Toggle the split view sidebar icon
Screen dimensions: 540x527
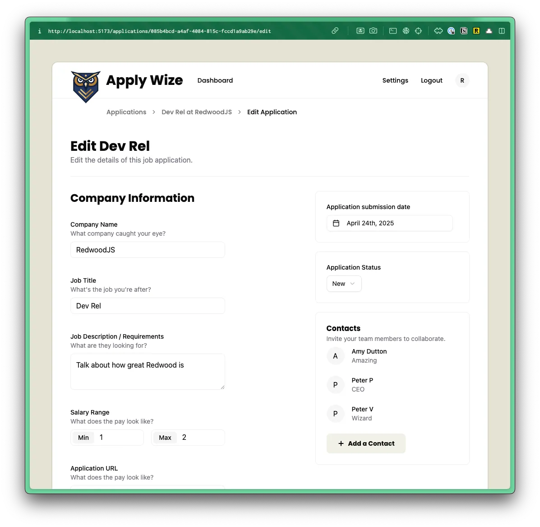pyautogui.click(x=502, y=31)
